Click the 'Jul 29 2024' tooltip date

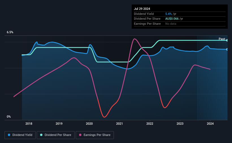click(x=142, y=9)
